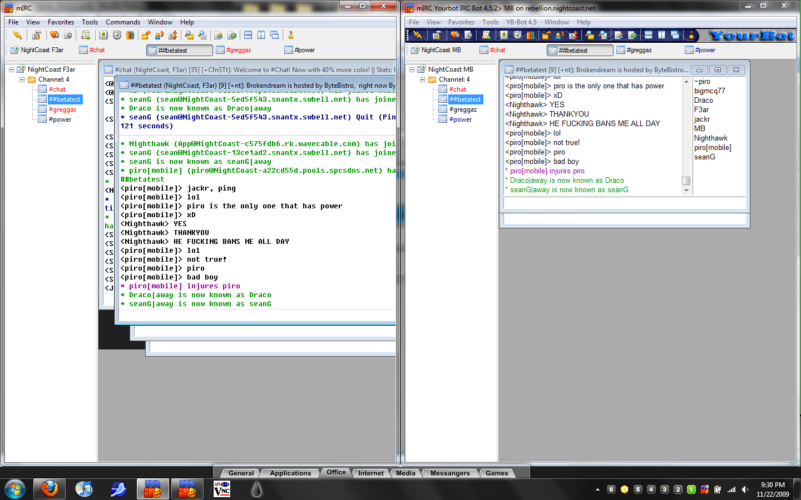801x500 pixels.
Task: Tile windows horizontally in left mIRC
Action: (248, 35)
